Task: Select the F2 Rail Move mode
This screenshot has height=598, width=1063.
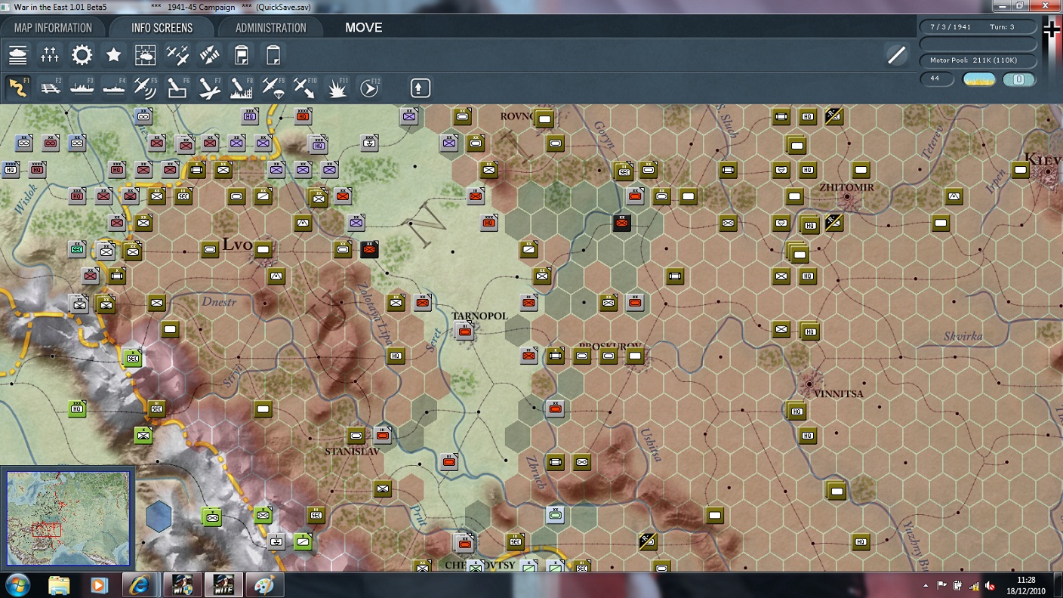Action: [x=50, y=88]
